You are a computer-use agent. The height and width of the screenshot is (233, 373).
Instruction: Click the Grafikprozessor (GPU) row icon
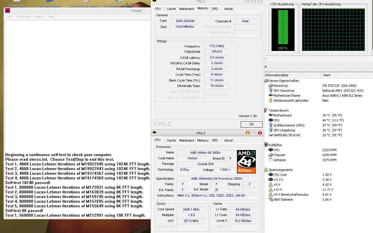tap(271, 125)
